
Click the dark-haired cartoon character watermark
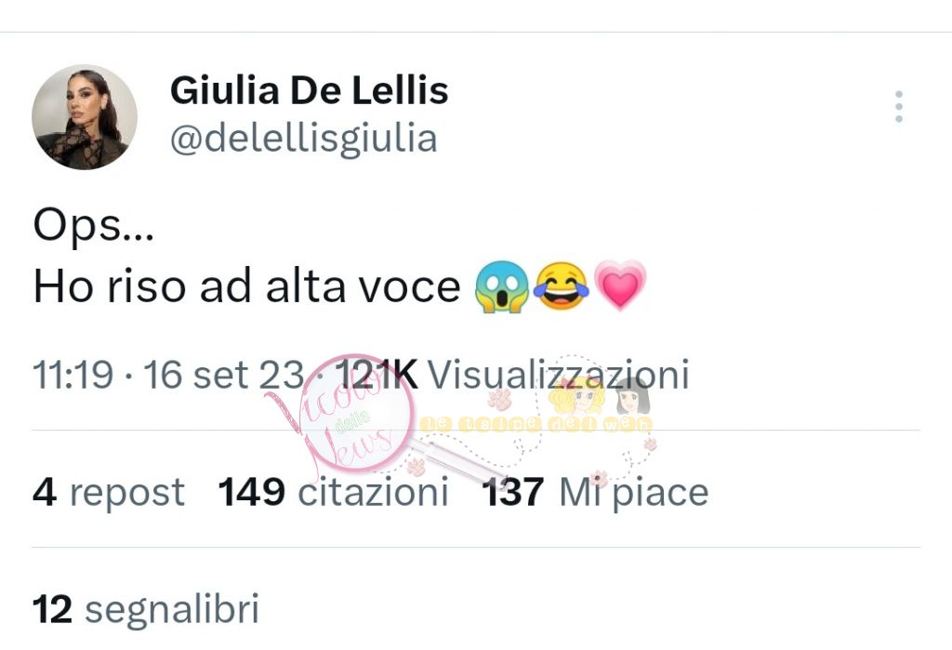[x=632, y=396]
